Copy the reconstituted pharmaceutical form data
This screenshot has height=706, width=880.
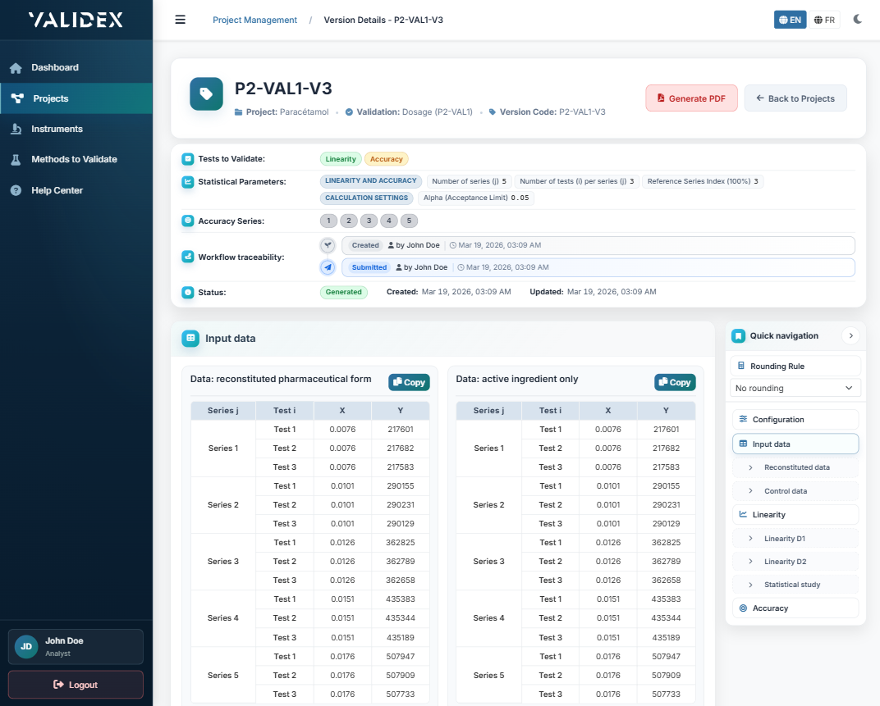click(409, 382)
